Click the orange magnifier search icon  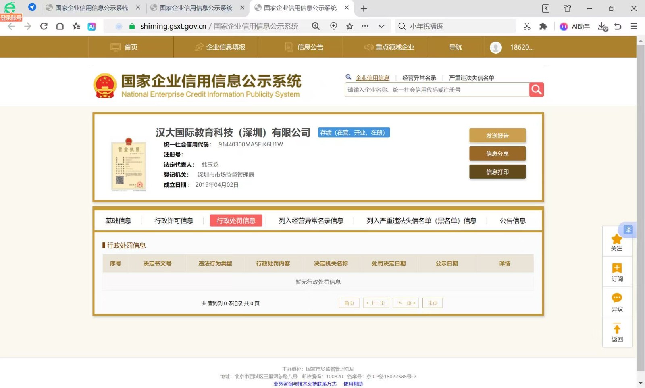coord(536,90)
